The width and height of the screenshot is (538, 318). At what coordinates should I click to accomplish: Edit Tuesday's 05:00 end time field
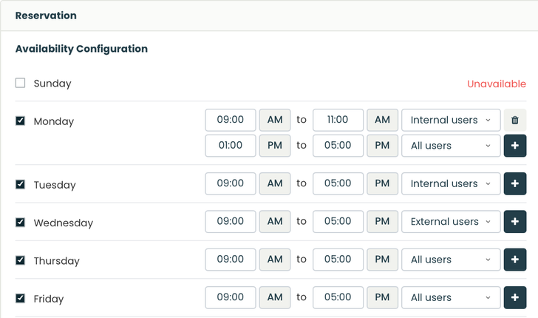[338, 183]
